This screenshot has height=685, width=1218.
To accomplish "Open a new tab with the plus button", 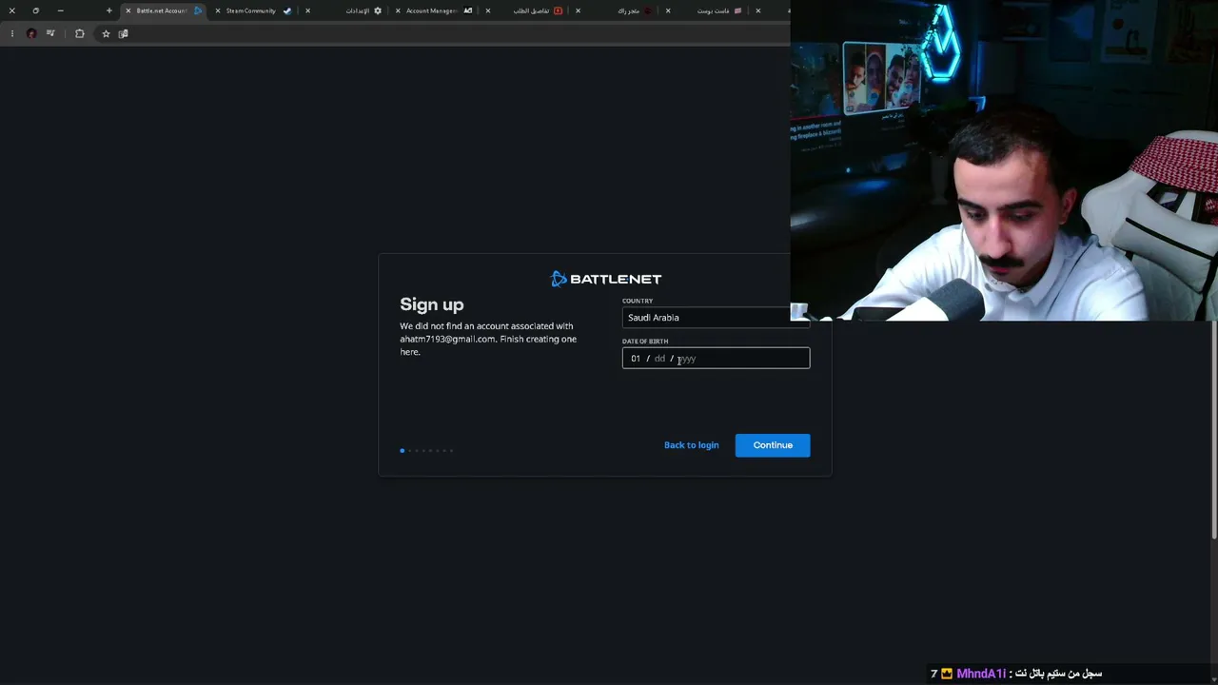I will pos(108,10).
